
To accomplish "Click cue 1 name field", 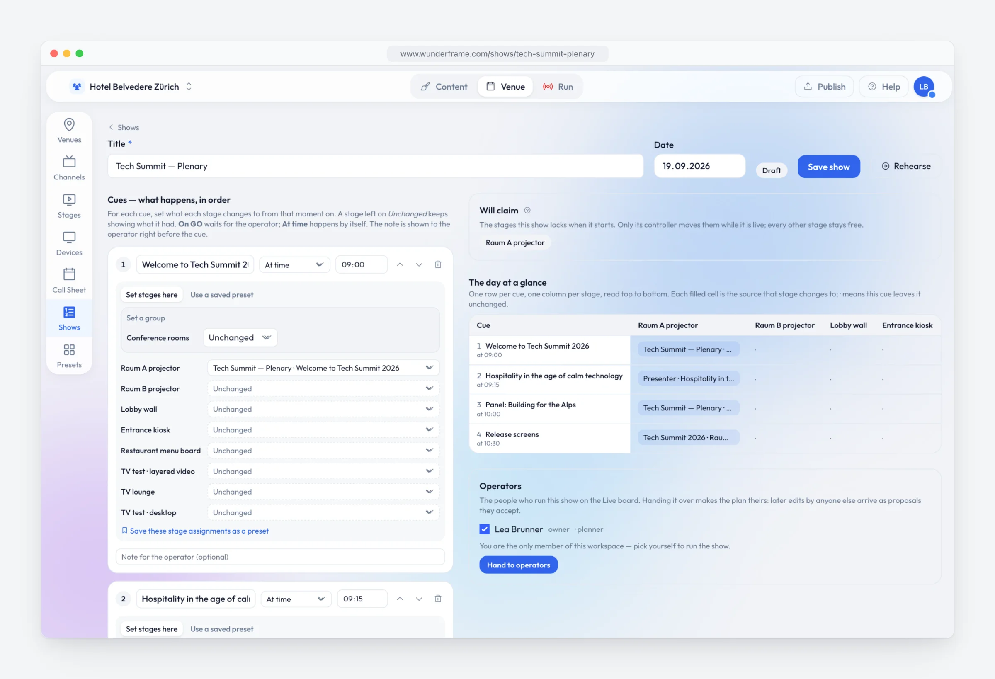I will point(195,264).
